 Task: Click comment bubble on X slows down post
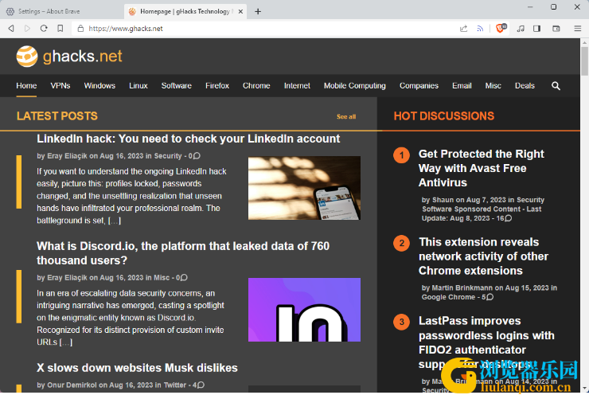coord(201,385)
